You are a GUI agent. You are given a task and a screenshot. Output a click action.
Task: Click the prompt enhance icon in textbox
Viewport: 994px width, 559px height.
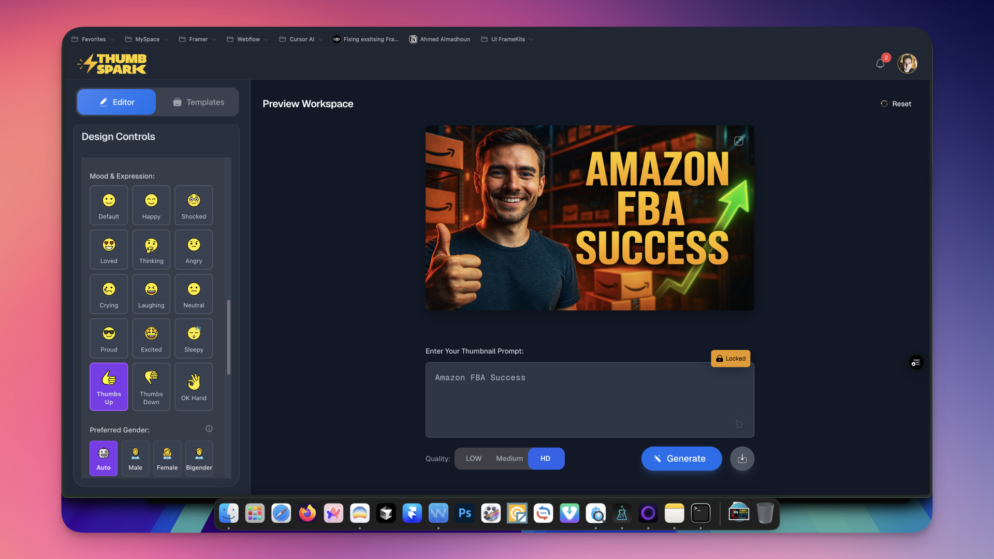point(739,424)
